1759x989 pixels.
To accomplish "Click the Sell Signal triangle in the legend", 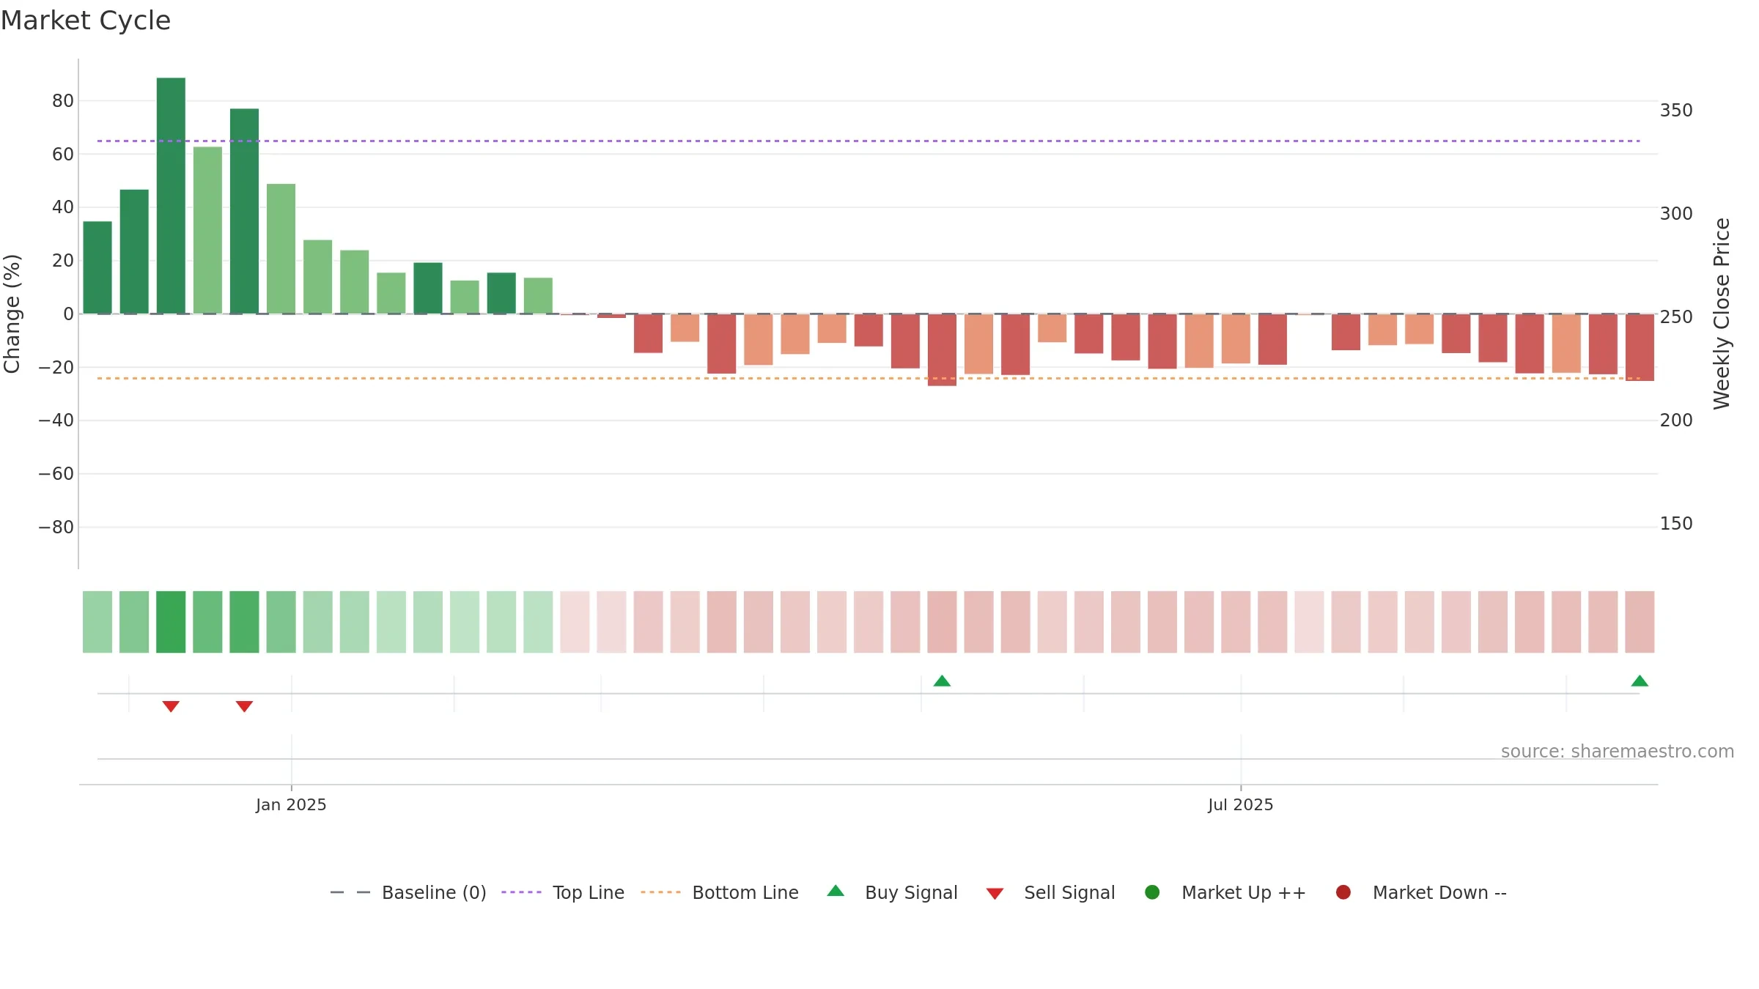I will (995, 894).
